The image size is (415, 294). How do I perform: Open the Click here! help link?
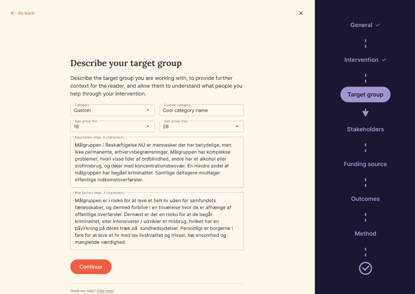click(105, 291)
